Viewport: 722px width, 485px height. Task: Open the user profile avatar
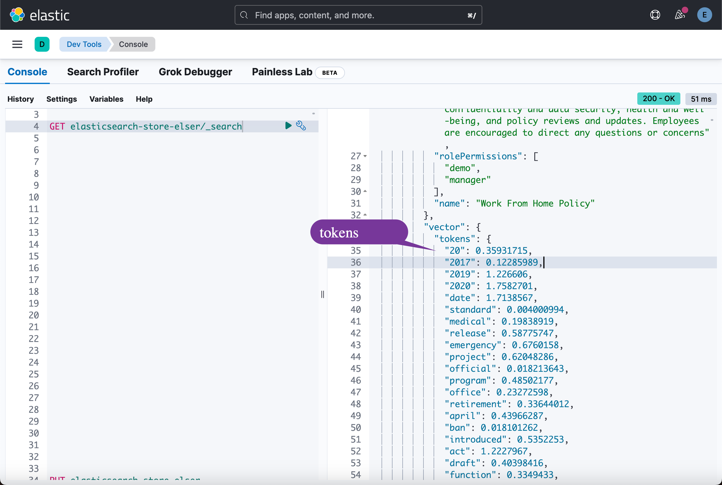(x=704, y=15)
